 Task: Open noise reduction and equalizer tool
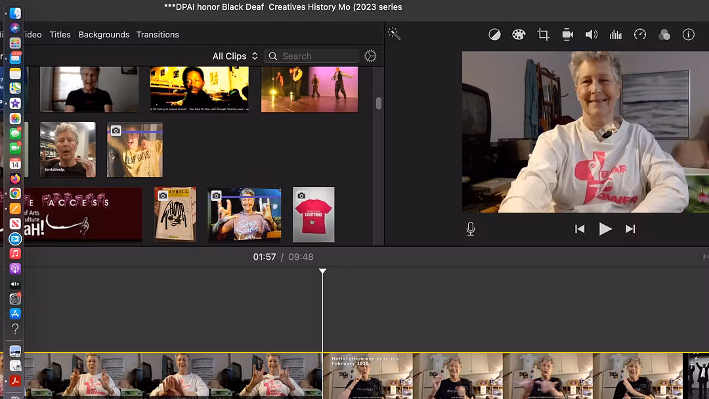pos(616,35)
